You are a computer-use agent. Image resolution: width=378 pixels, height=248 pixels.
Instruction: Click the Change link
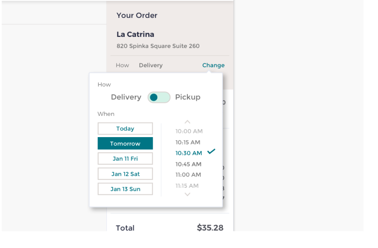click(x=213, y=65)
